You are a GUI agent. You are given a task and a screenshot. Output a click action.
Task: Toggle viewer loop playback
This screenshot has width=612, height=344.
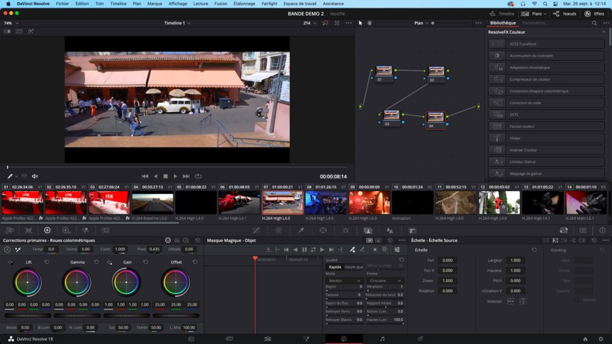pos(198,176)
